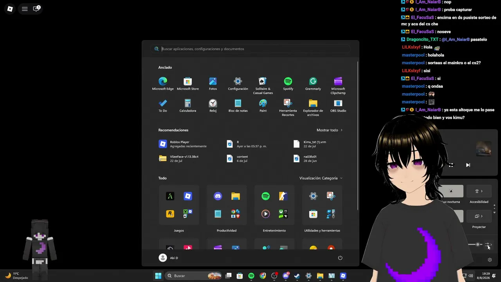The height and width of the screenshot is (282, 501).
Task: Launch Microsoft Store pinned app
Action: [x=188, y=84]
